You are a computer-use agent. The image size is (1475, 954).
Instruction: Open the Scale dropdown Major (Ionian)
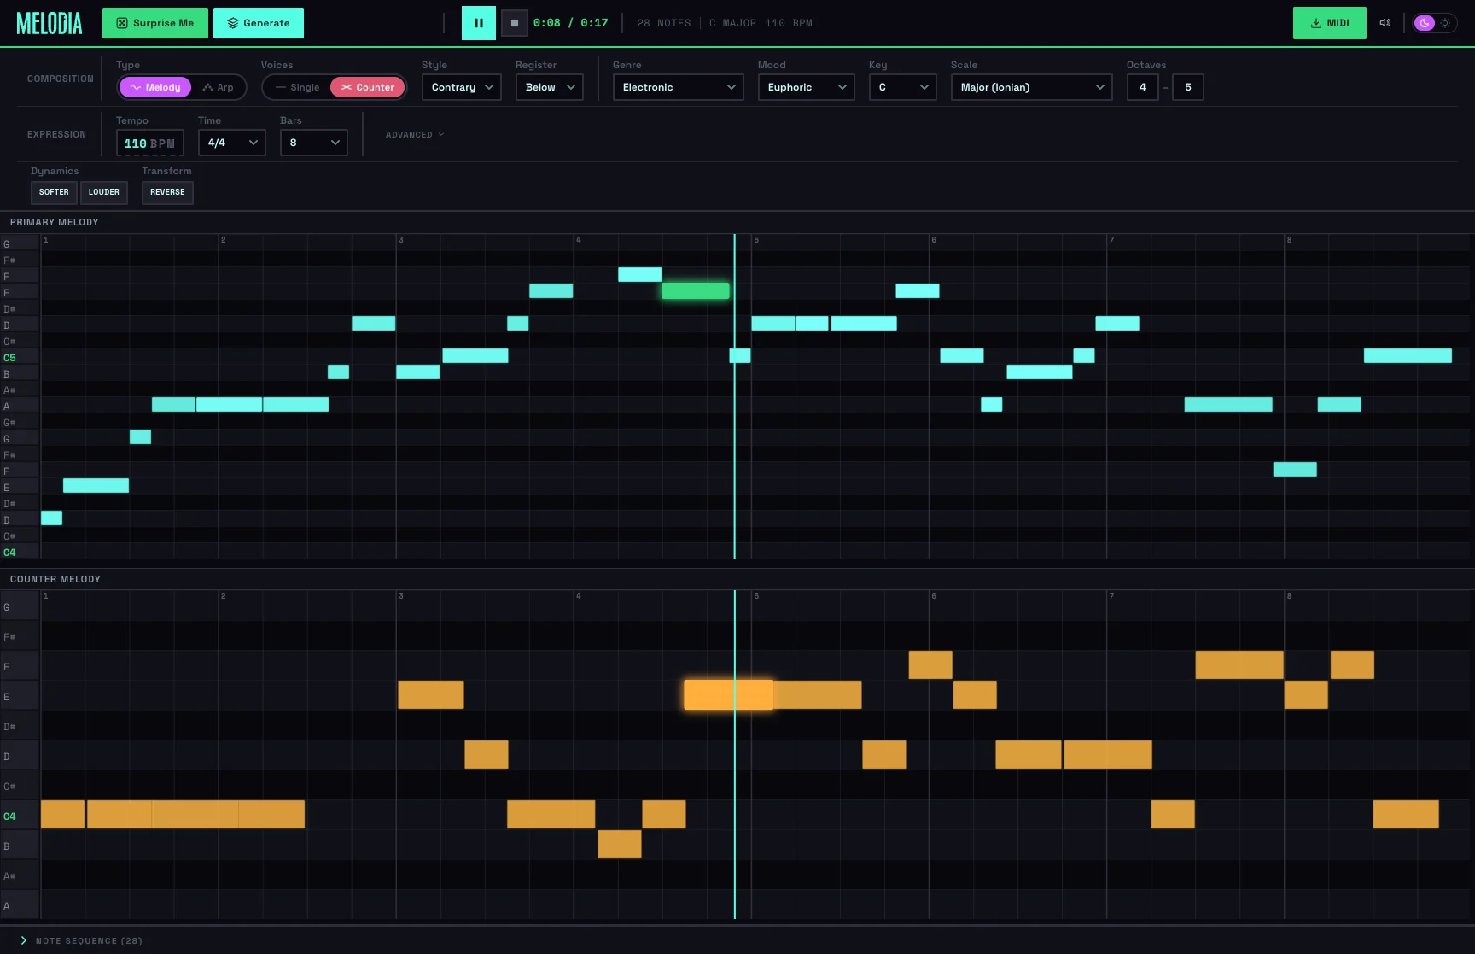pyautogui.click(x=1032, y=87)
